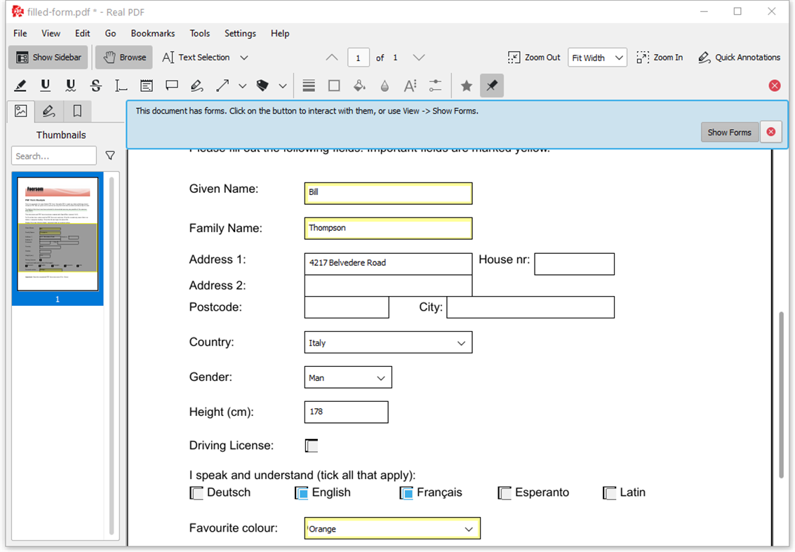
Task: Select the pop-up note comment tool
Action: click(x=172, y=86)
